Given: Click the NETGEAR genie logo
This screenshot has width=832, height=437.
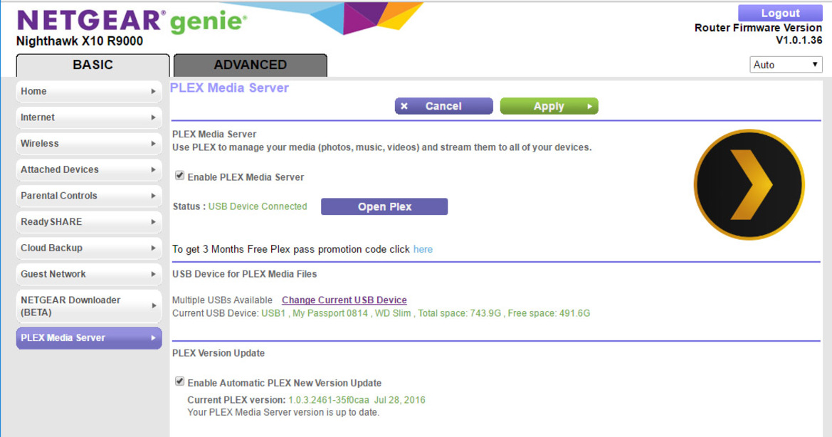Looking at the screenshot, I should click(132, 21).
